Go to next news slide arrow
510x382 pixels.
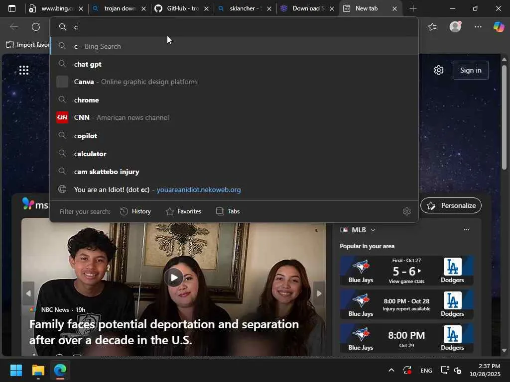[319, 293]
